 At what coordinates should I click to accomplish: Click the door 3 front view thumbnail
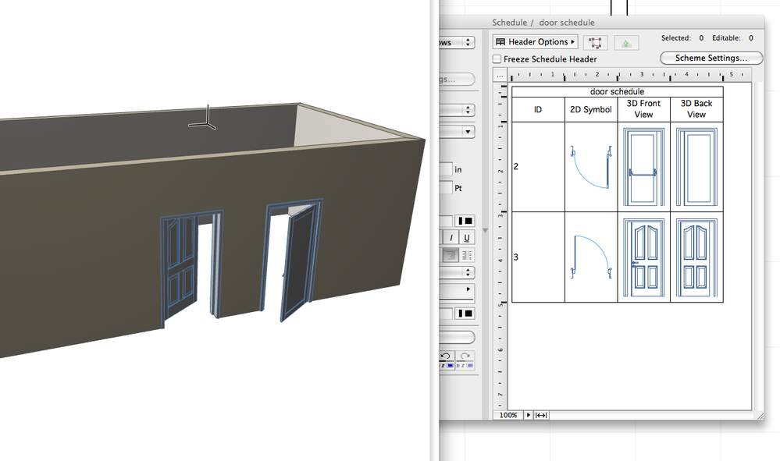click(x=643, y=257)
